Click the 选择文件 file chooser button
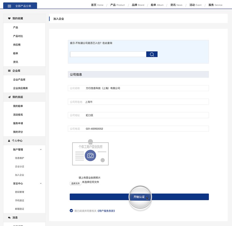The image size is (232, 226). coord(75,183)
